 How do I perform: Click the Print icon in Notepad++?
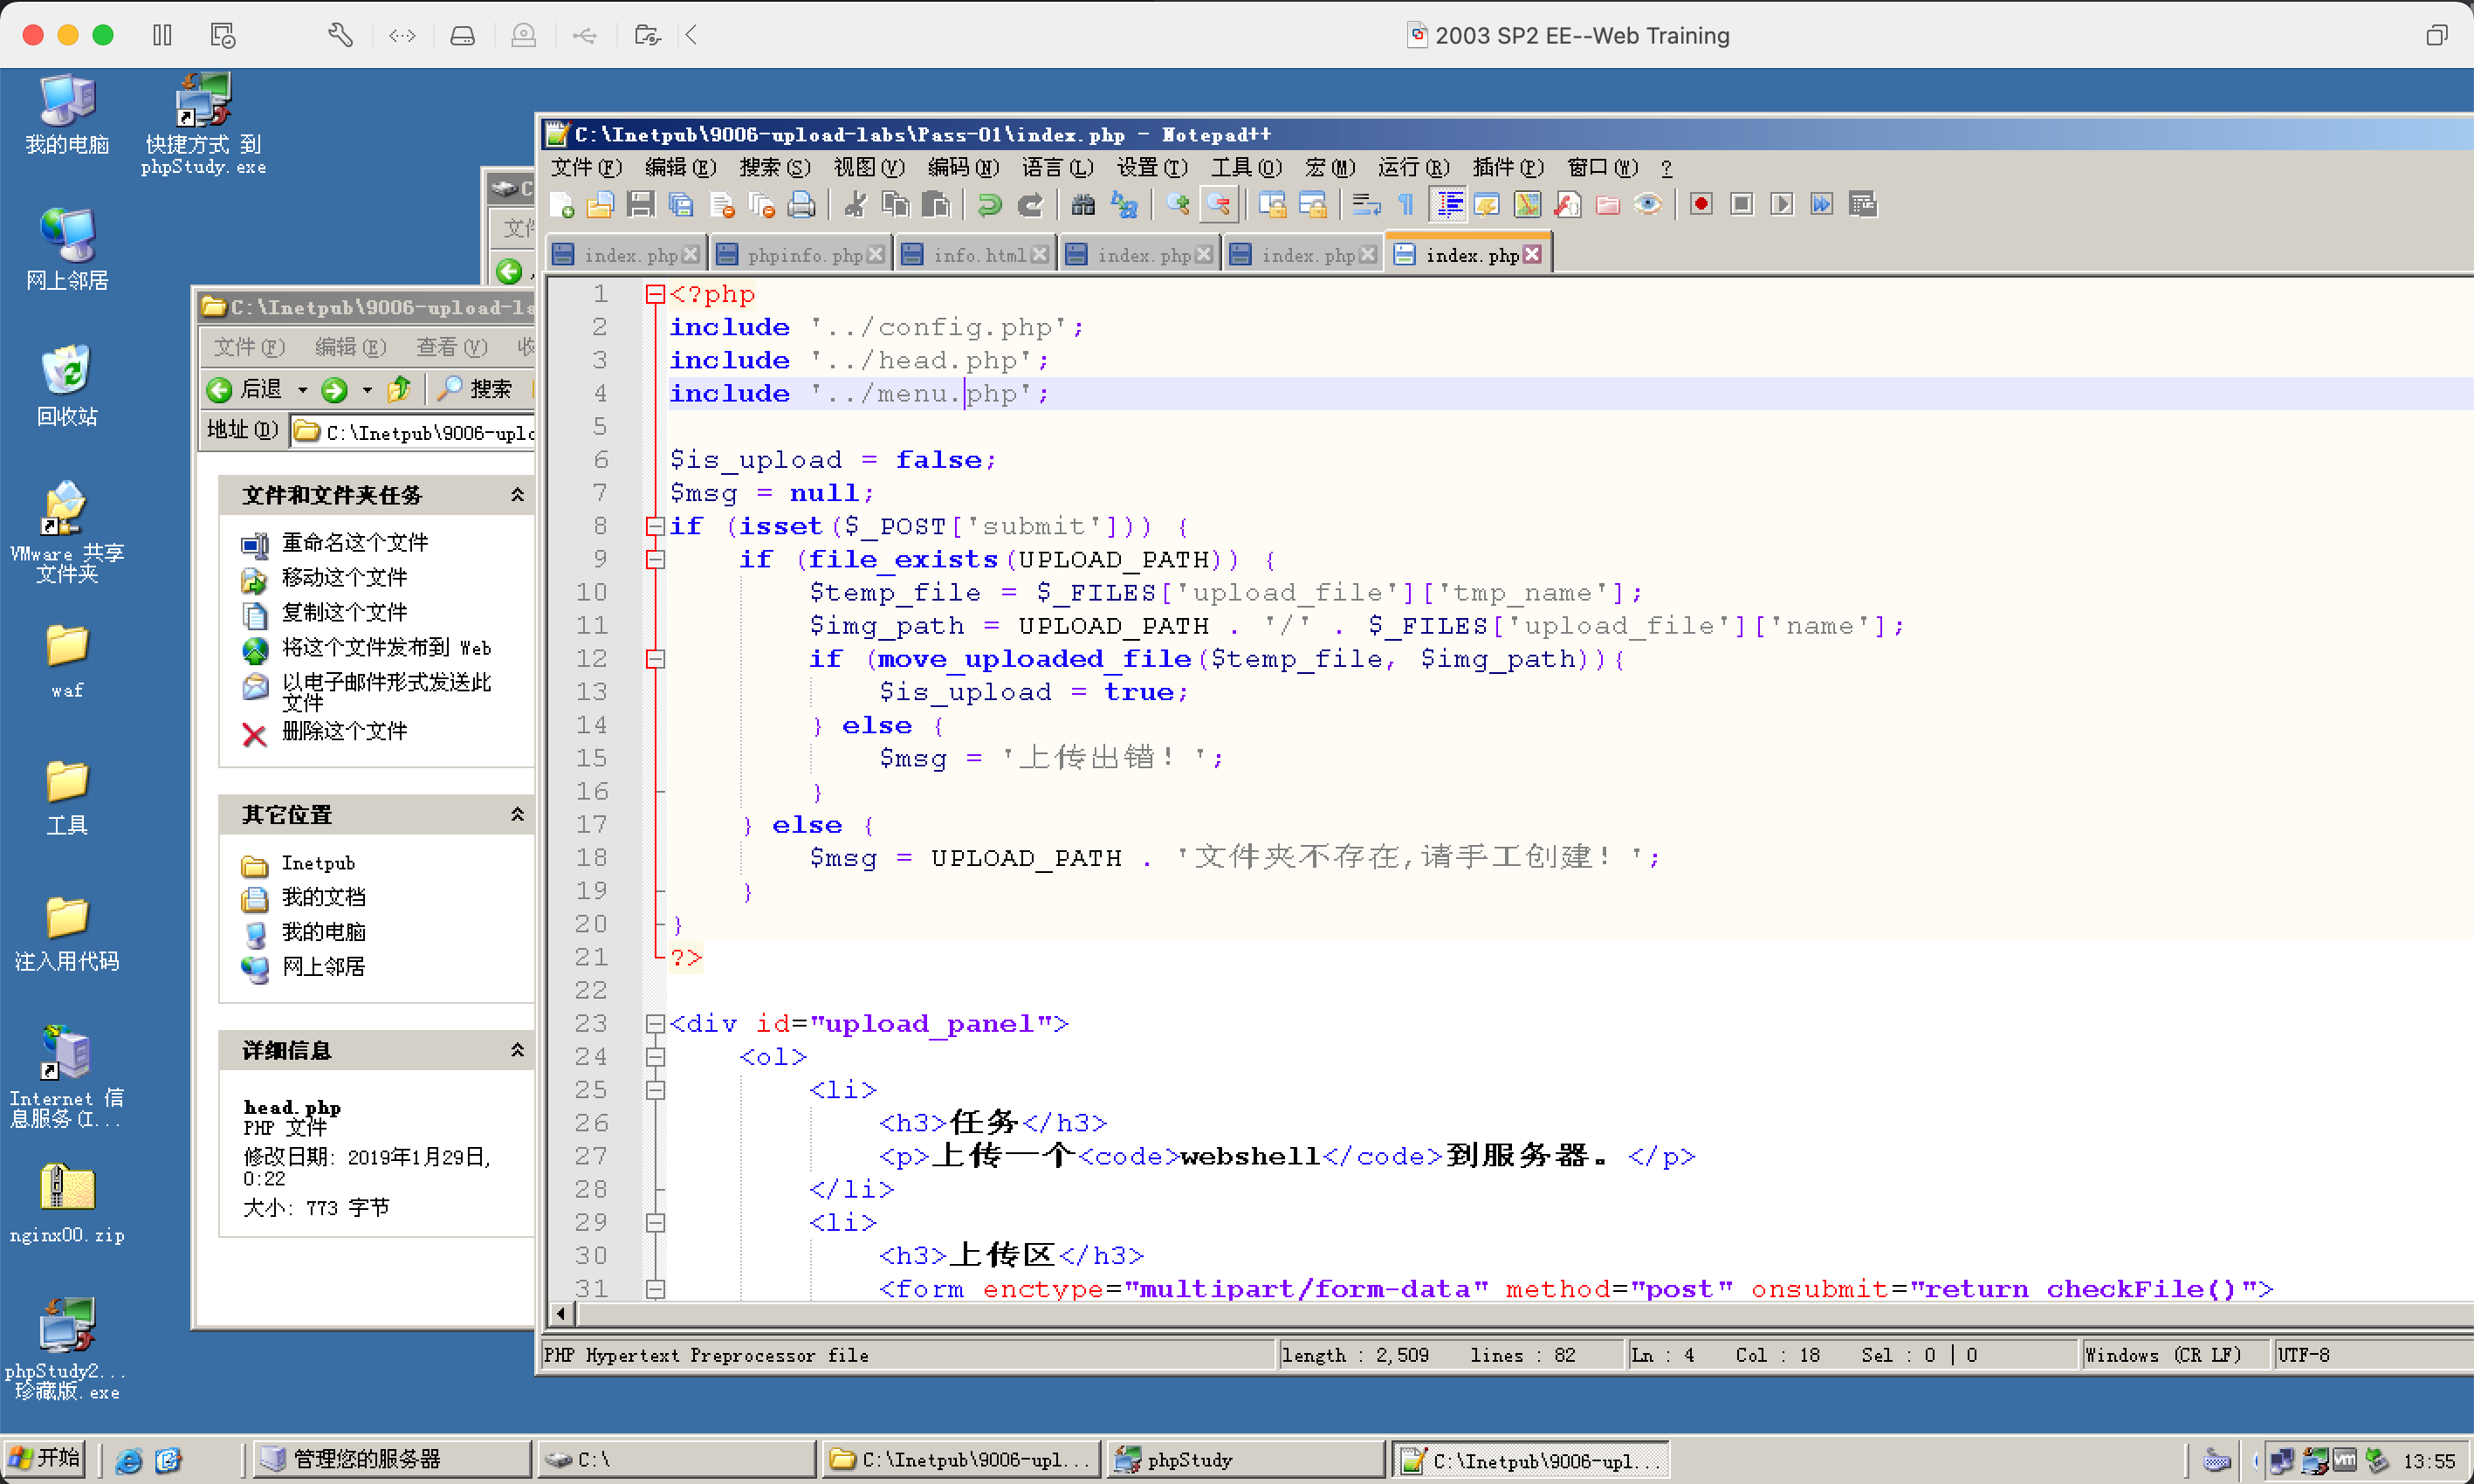click(x=800, y=204)
